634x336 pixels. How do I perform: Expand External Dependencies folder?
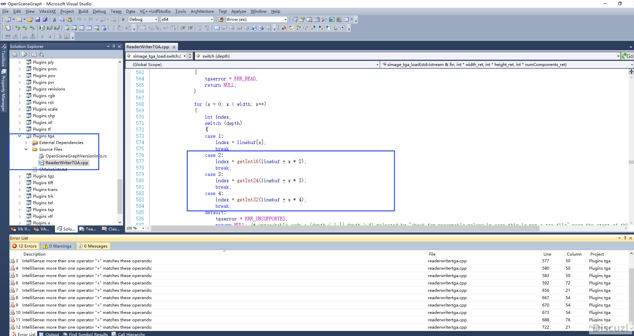(x=26, y=143)
